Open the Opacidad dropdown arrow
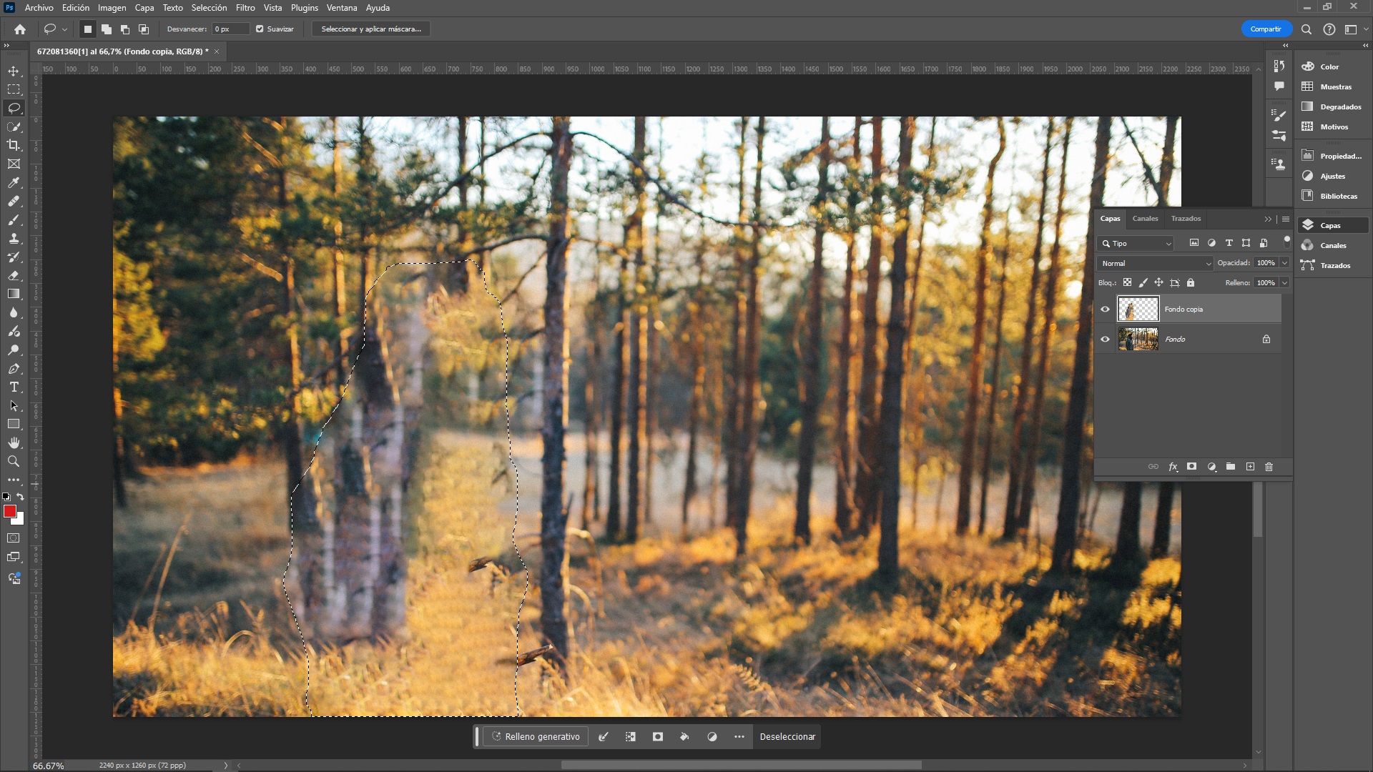Screen dimensions: 1373x772 [x=1284, y=263]
